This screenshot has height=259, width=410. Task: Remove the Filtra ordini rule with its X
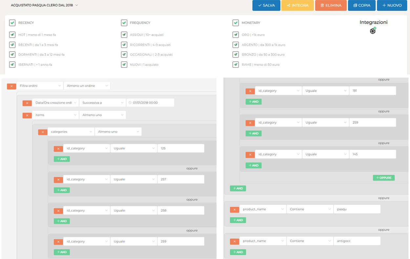coord(11,86)
